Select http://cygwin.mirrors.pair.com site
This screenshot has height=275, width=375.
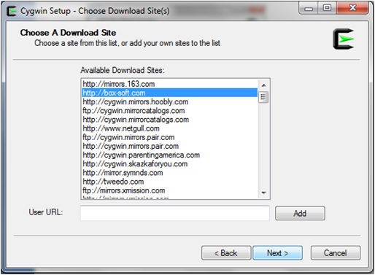pyautogui.click(x=170, y=146)
